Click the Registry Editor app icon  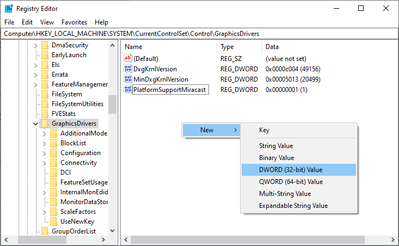tap(9, 8)
